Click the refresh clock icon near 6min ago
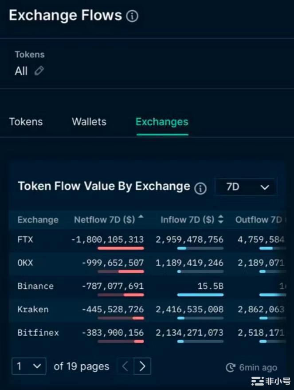The width and height of the screenshot is (294, 390). [230, 367]
